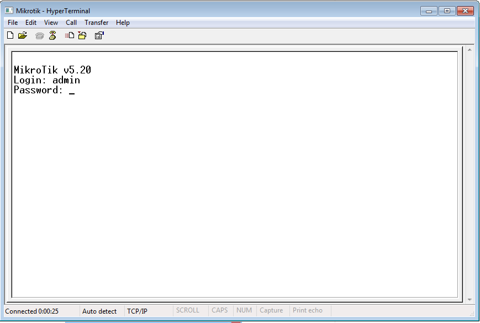Click the Send file toolbar icon
Image resolution: width=480 pixels, height=323 pixels.
70,35
